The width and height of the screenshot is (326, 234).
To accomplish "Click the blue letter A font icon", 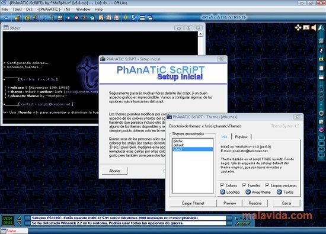I will point(44,18).
